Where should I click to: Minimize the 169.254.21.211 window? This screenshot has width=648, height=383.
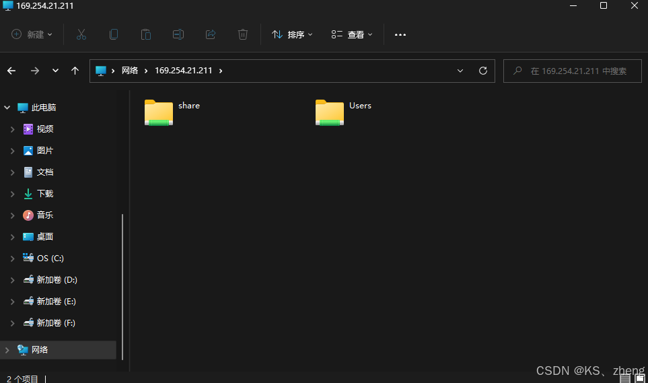coord(573,6)
